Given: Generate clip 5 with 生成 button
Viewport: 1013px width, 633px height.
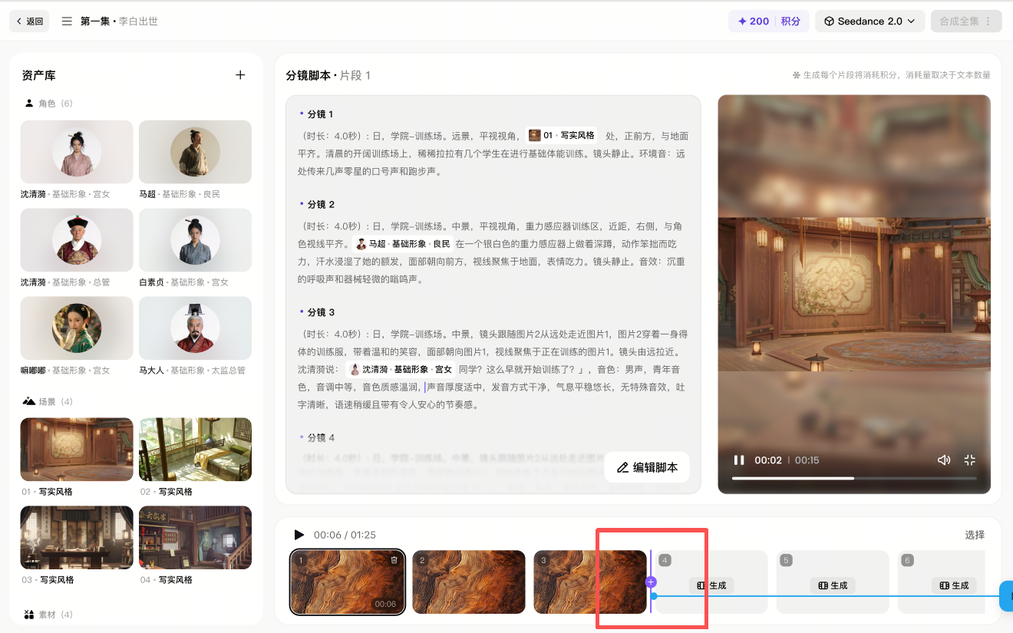Looking at the screenshot, I should click(x=833, y=585).
